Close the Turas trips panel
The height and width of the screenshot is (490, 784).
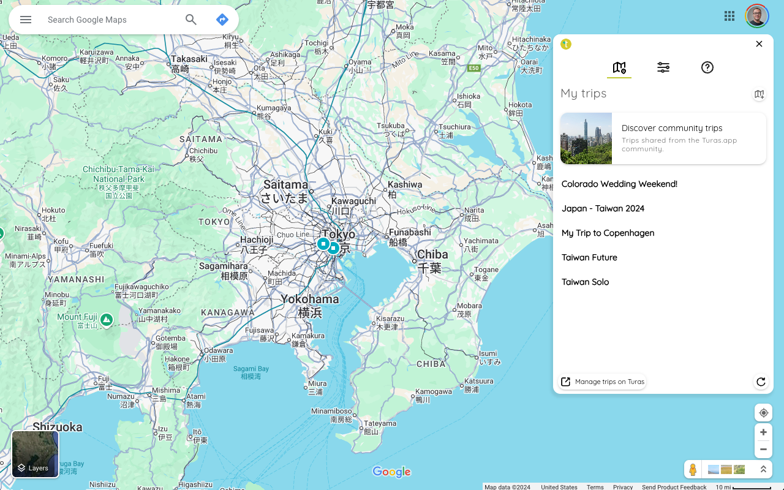click(x=759, y=44)
